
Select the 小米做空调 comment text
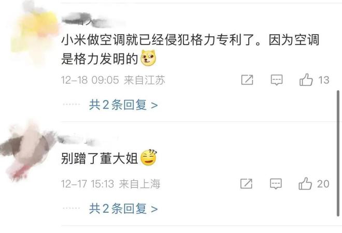coord(190,50)
